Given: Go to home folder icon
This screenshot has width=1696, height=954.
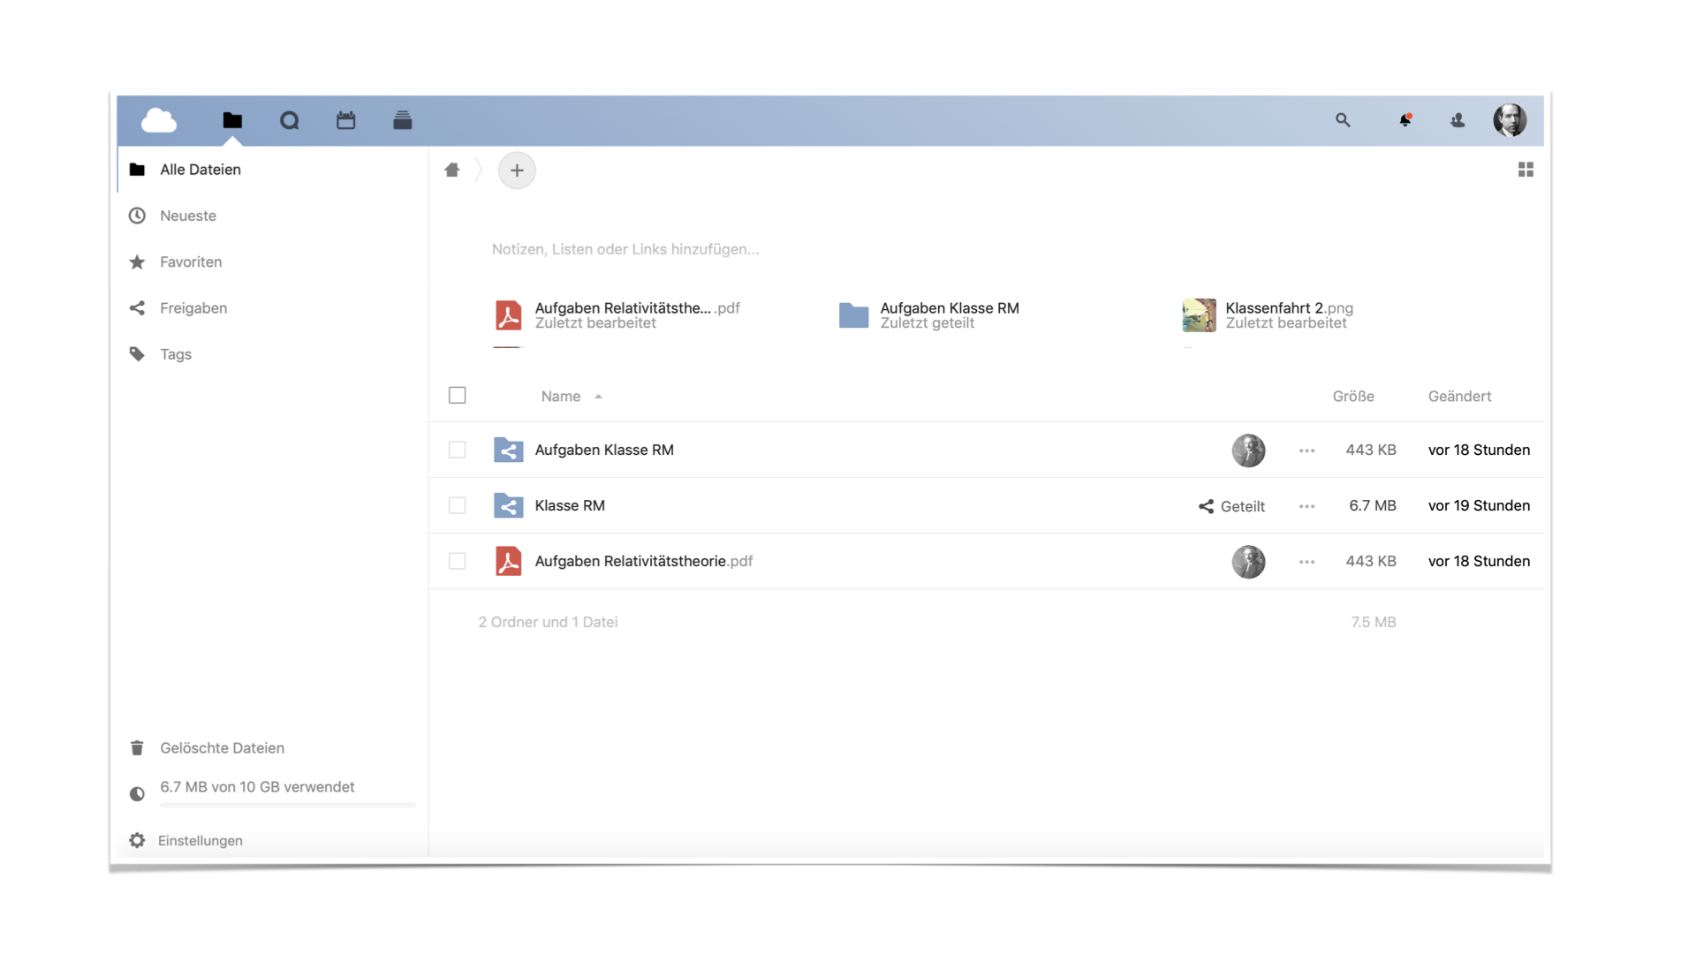Looking at the screenshot, I should point(452,170).
